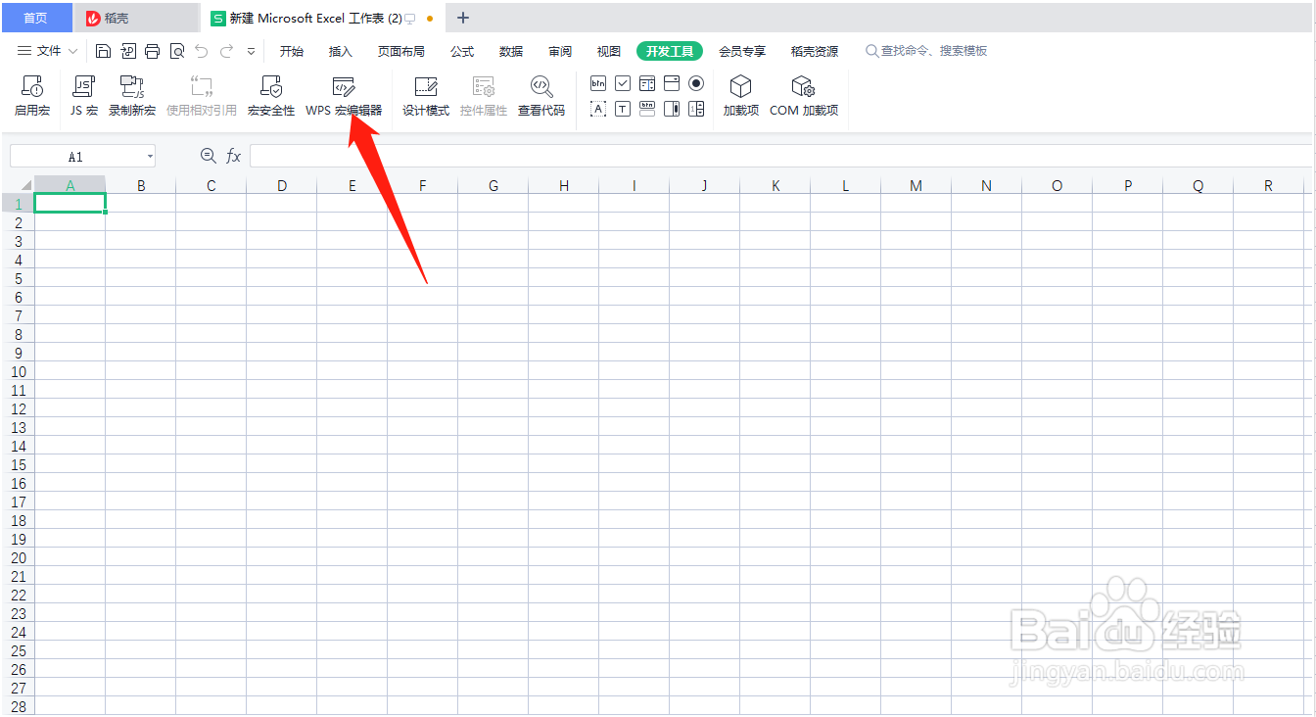This screenshot has height=717, width=1316.
Task: Select row 20 header
Action: click(x=18, y=557)
